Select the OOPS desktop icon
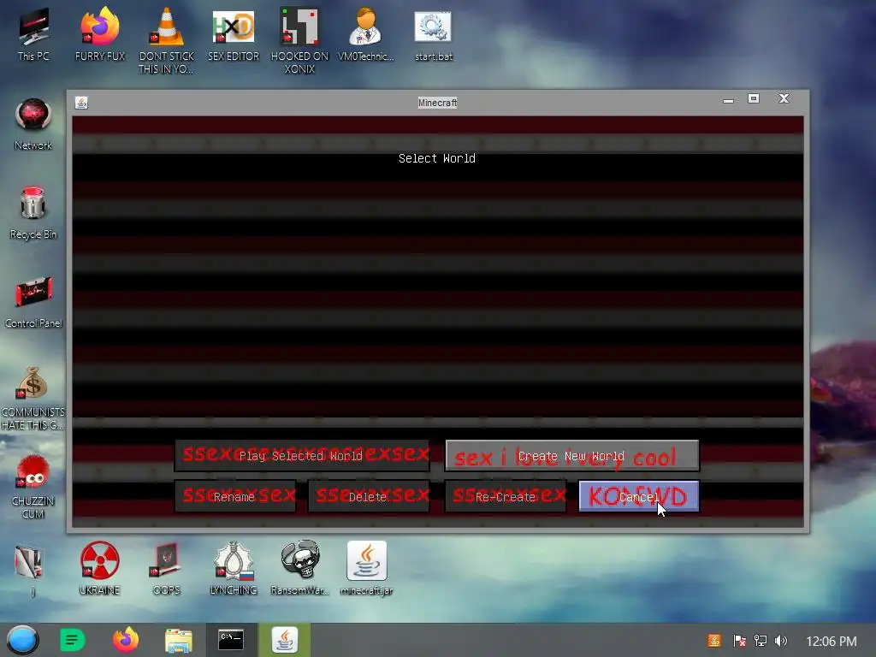 point(167,567)
